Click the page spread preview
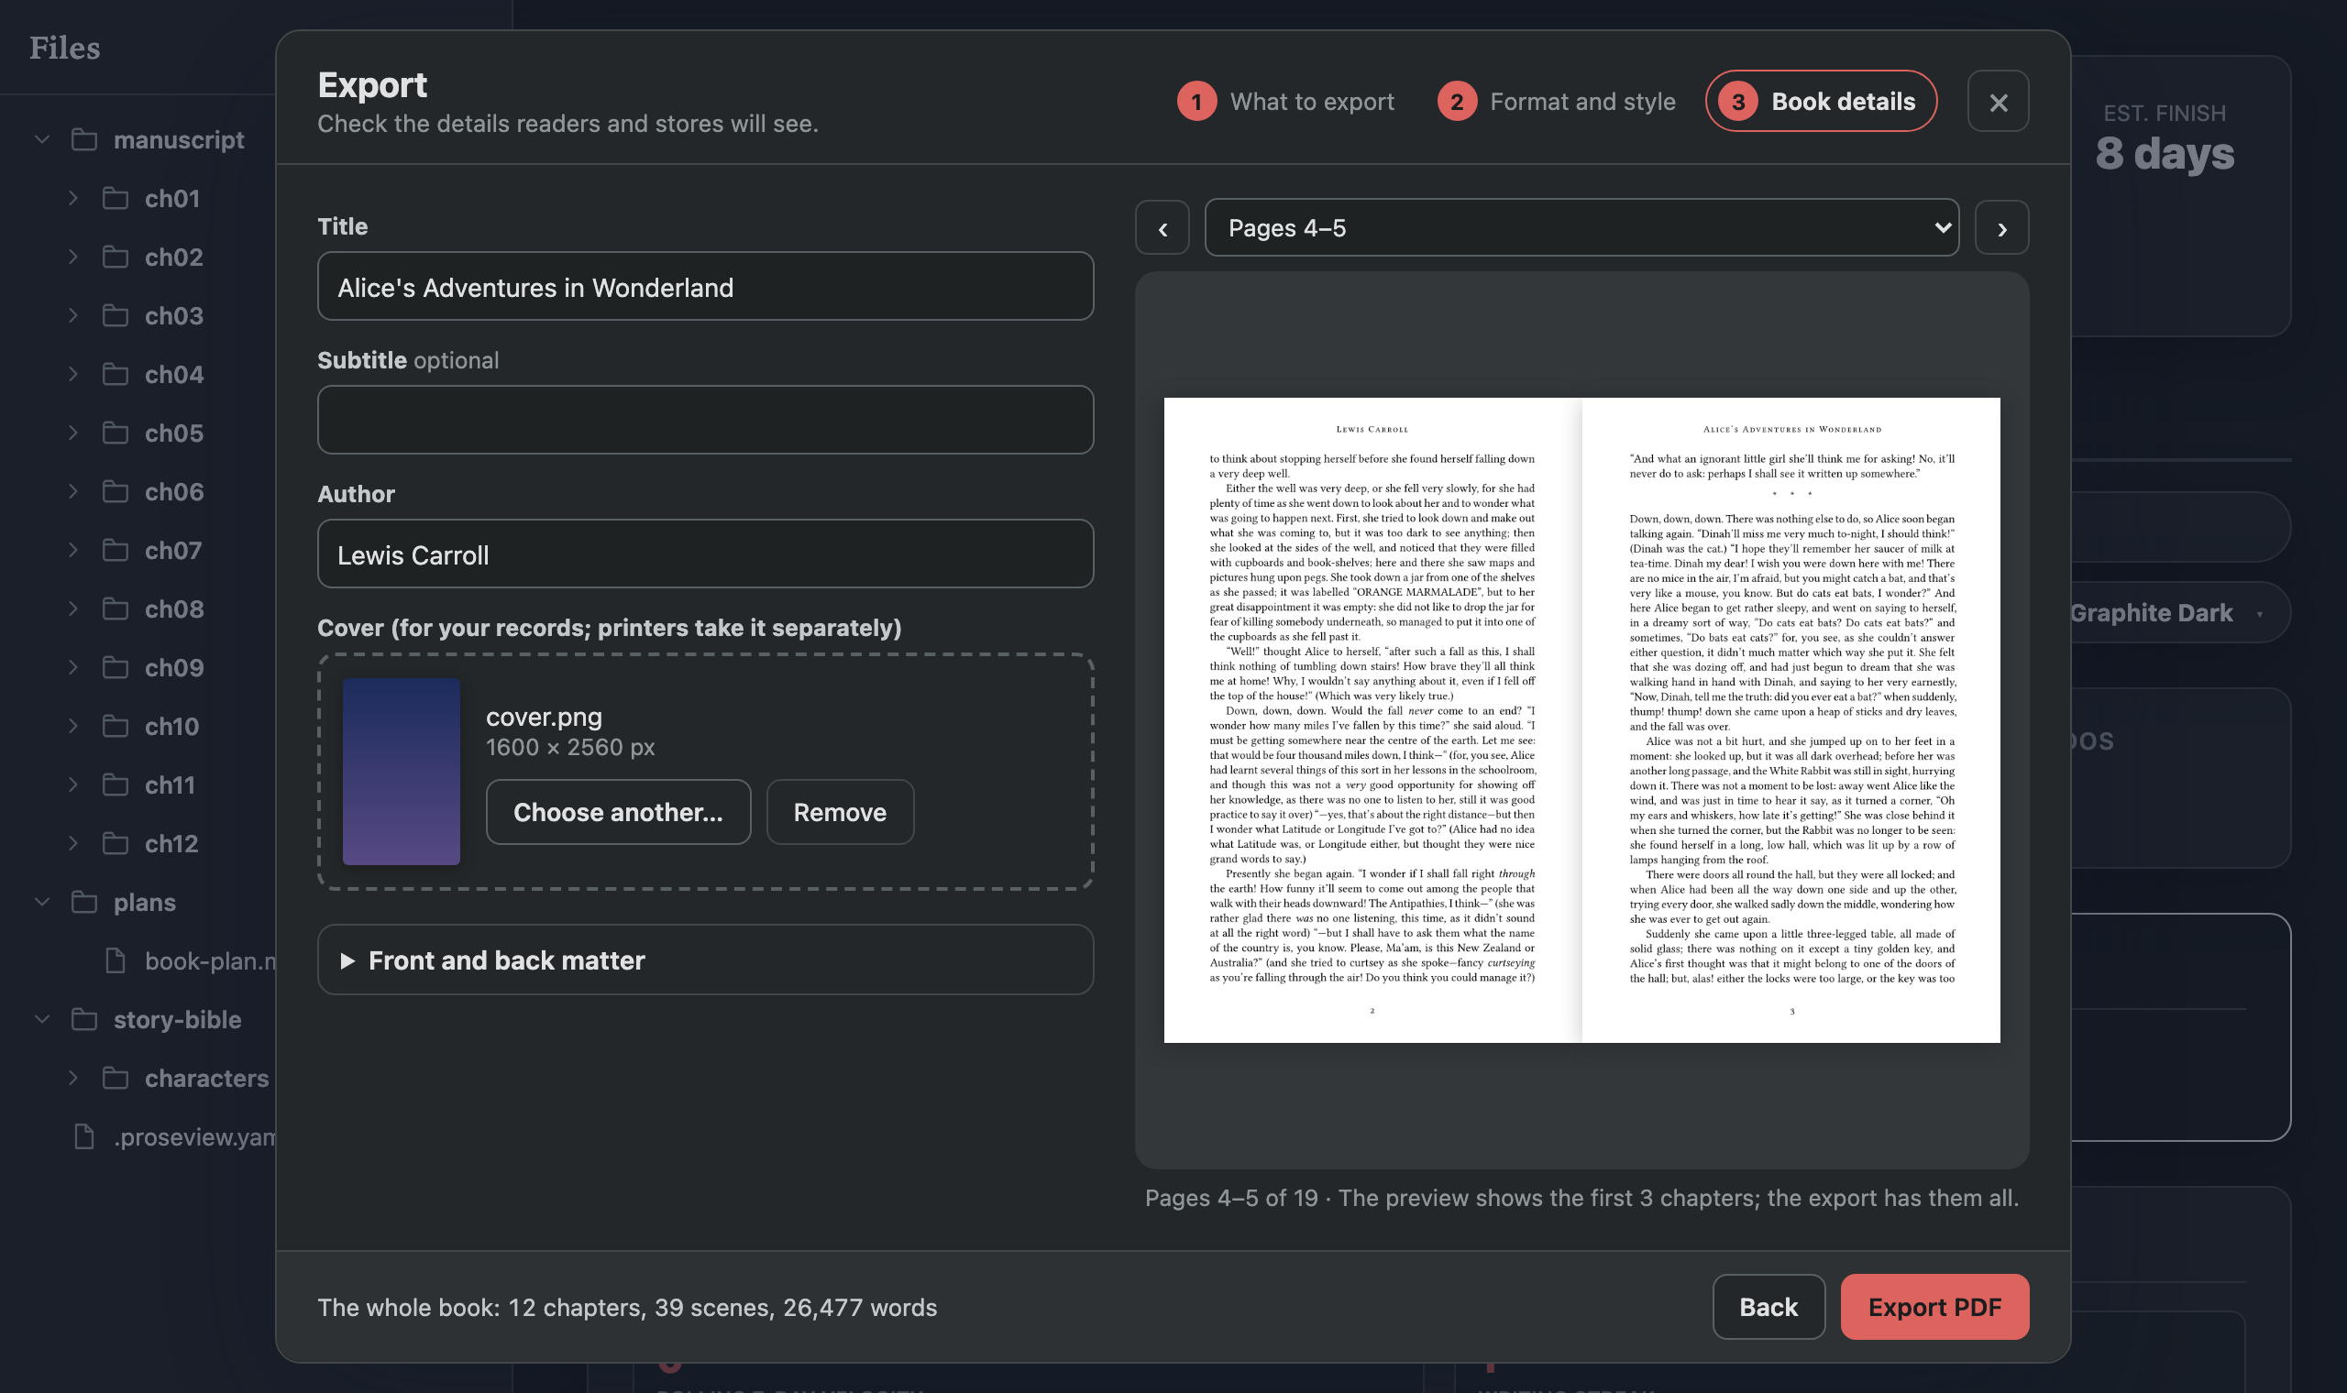Screen dimensions: 2347x1393 point(1581,720)
